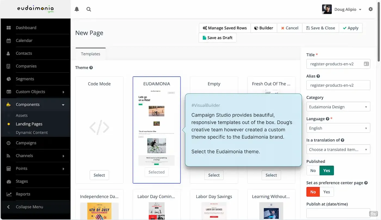
Task: Set preference center page to Yes
Action: (327, 192)
